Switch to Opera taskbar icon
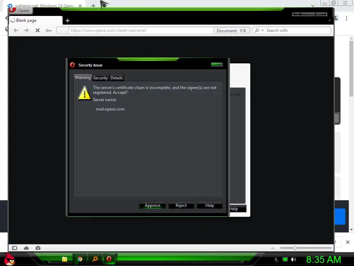The image size is (354, 266). point(109,259)
